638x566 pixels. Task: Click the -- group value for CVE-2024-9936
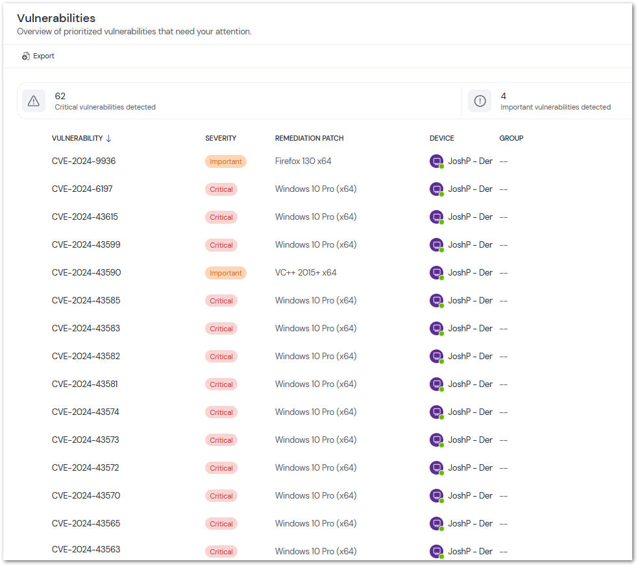[x=504, y=161]
